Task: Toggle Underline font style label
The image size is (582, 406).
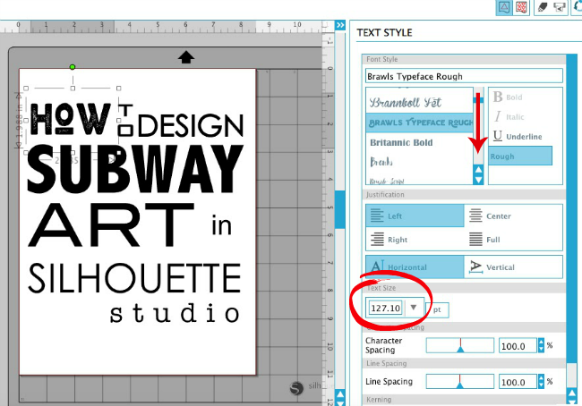Action: tap(524, 137)
